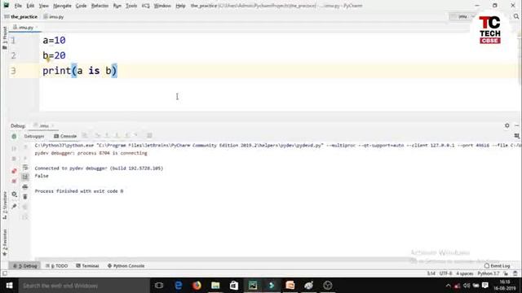The width and height of the screenshot is (522, 293).
Task: Switch to Debugger tab
Action: click(x=34, y=136)
